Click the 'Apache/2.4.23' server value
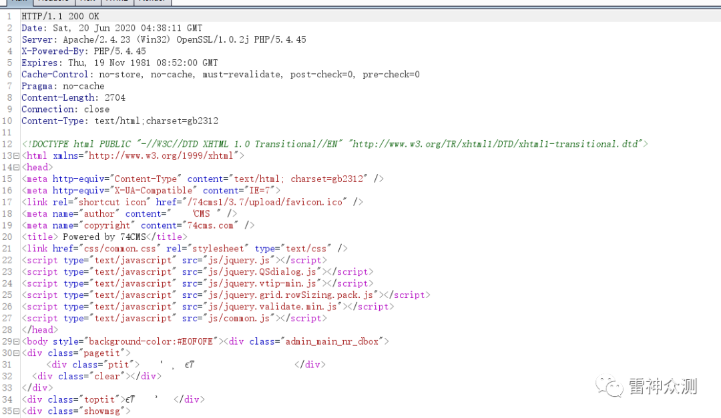721x418 pixels. pos(97,39)
